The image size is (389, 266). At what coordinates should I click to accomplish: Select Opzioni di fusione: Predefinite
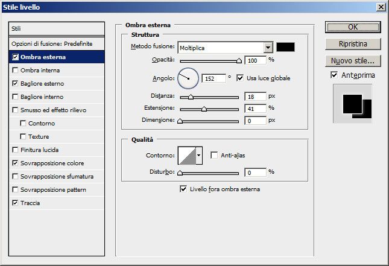click(x=57, y=43)
